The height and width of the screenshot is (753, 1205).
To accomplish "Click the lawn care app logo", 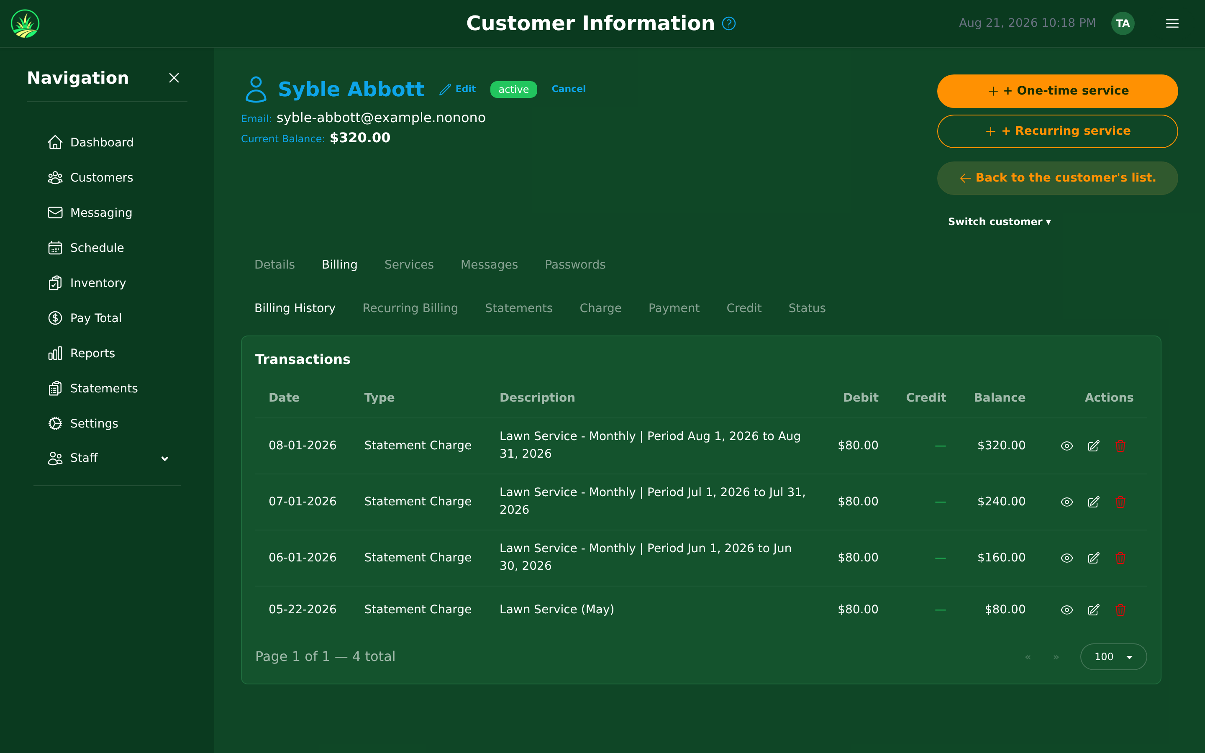I will pyautogui.click(x=25, y=23).
